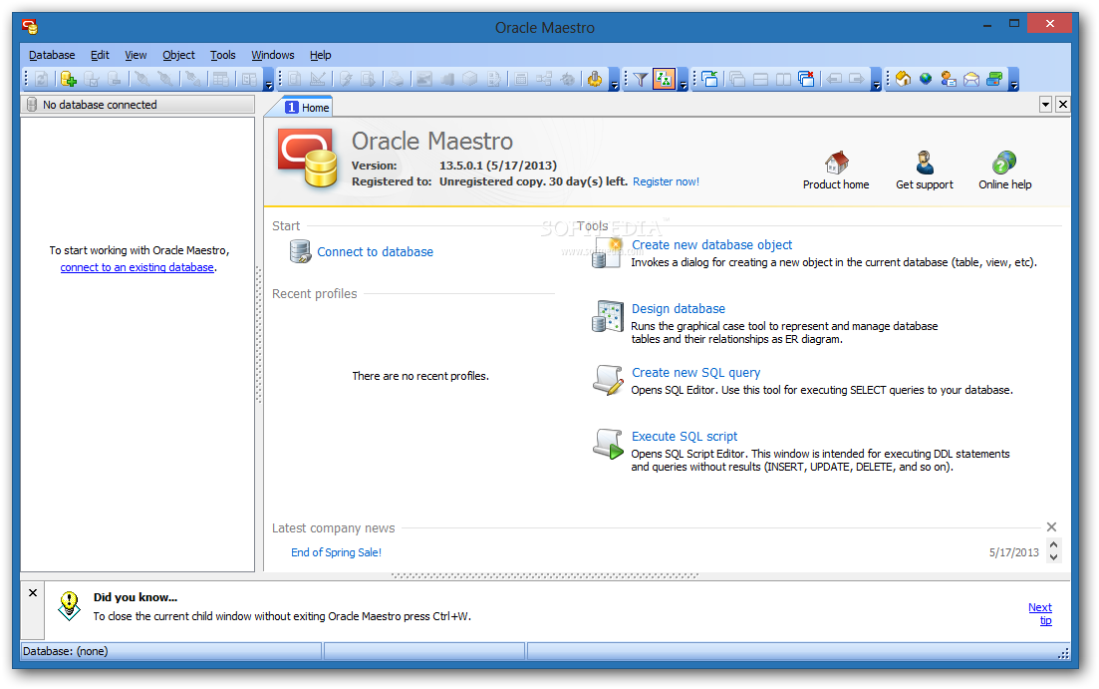The width and height of the screenshot is (1099, 689).
Task: Click Connect to database link
Action: [375, 252]
